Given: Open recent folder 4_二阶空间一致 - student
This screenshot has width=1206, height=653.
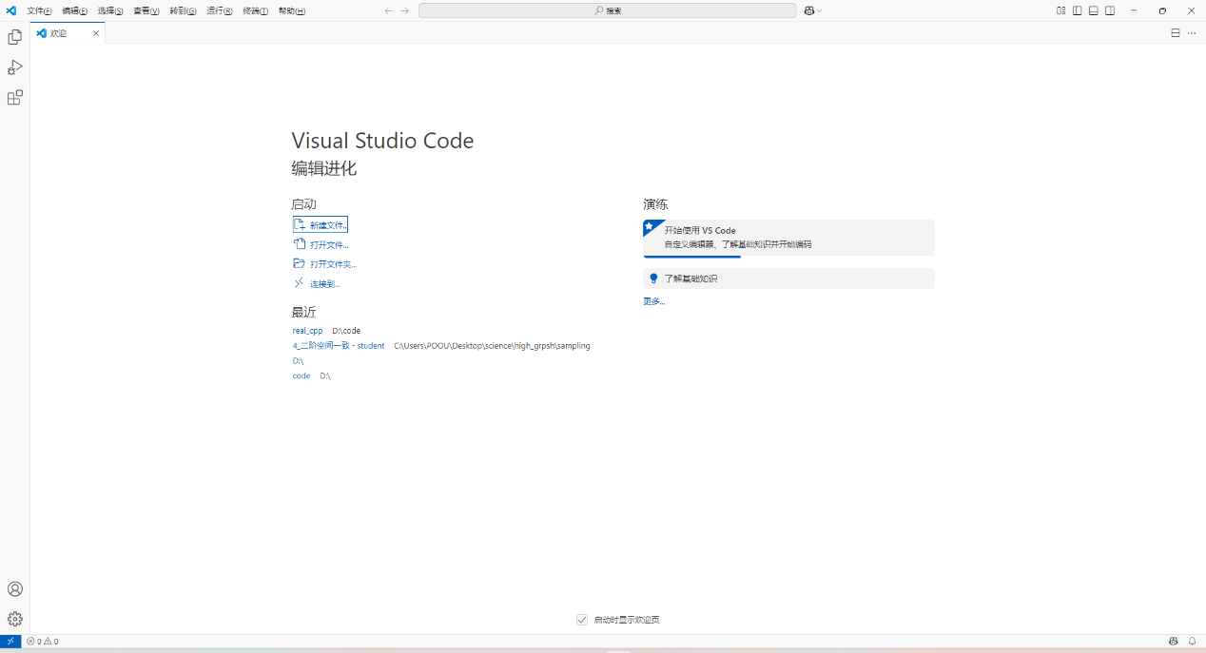Looking at the screenshot, I should tap(339, 346).
